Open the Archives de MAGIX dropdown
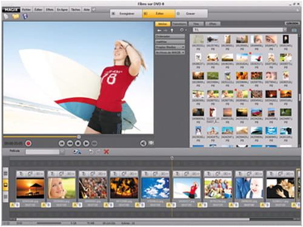Viewport: 303px width, 227px height. 170,52
